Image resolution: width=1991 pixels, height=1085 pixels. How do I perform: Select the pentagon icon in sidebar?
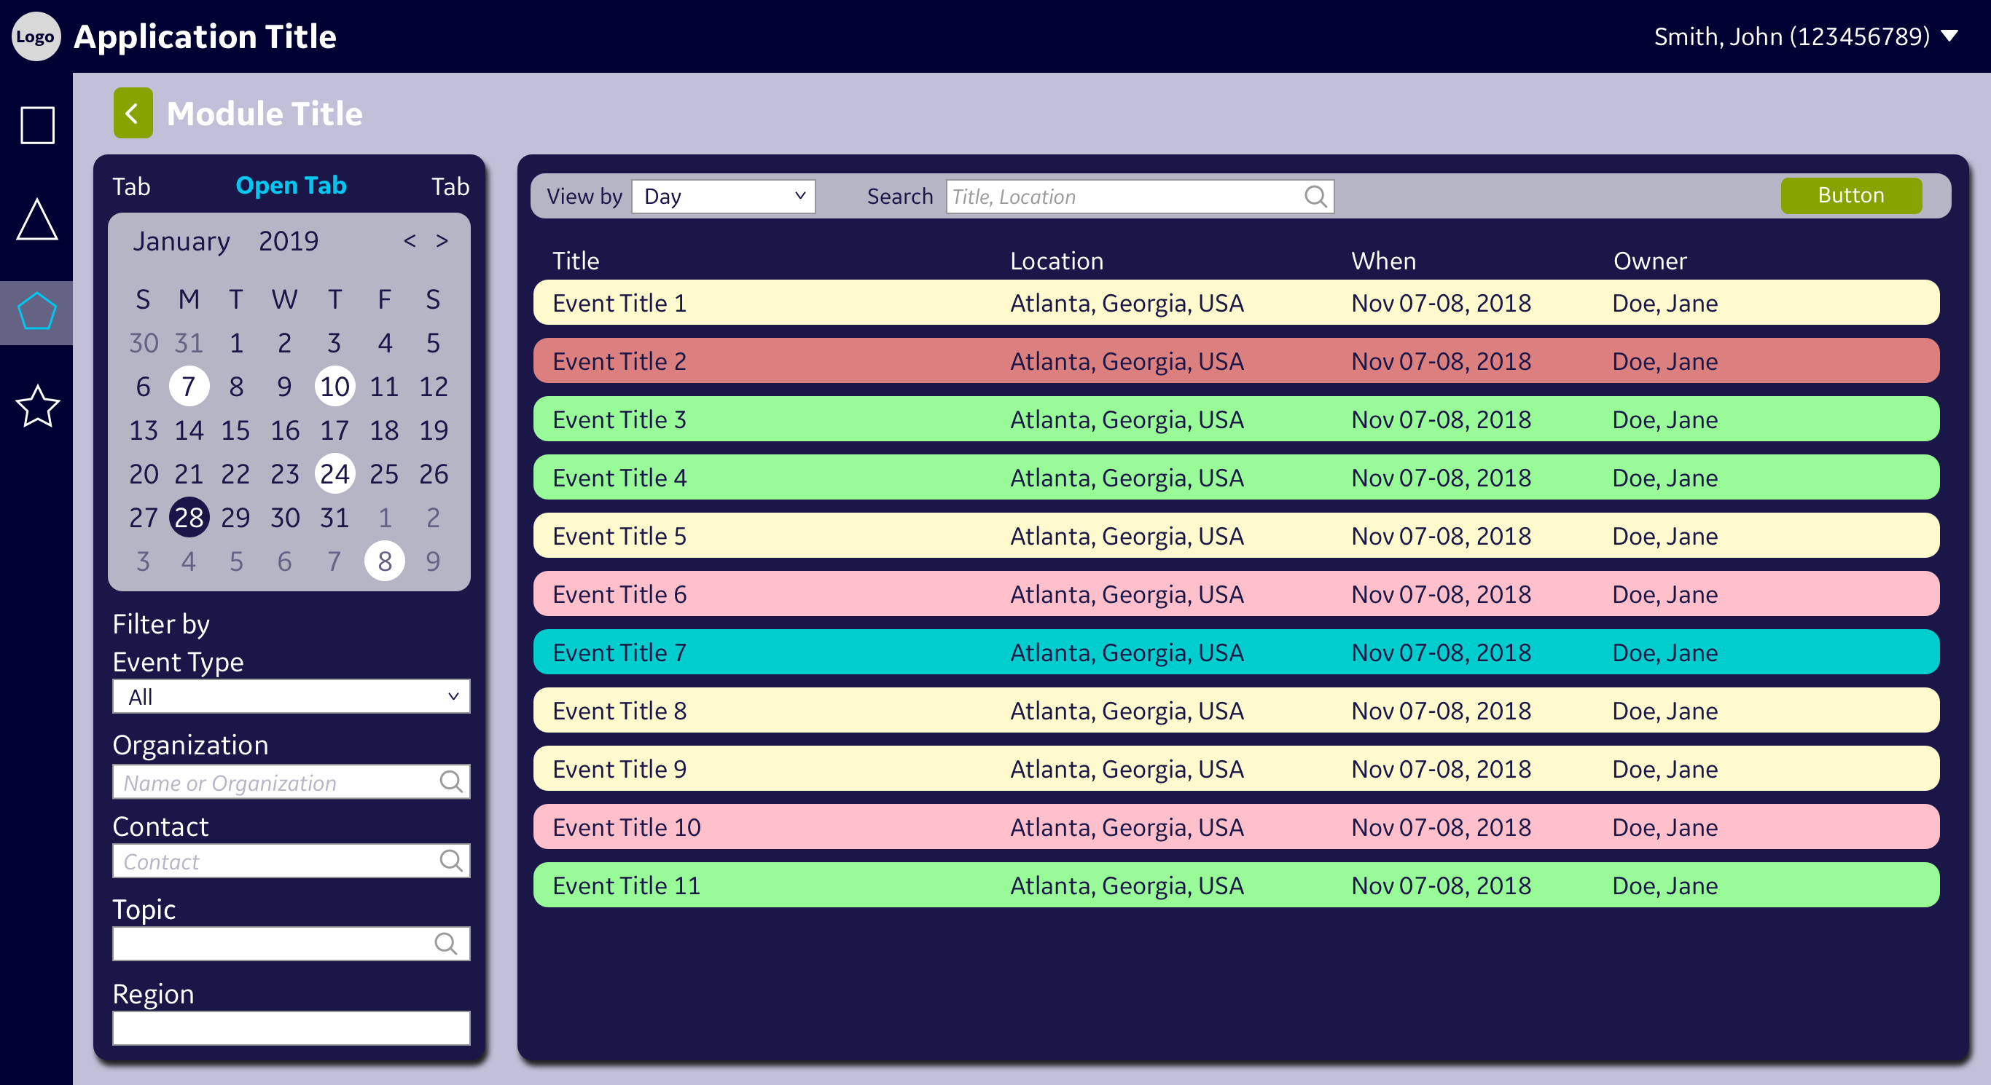(x=37, y=311)
